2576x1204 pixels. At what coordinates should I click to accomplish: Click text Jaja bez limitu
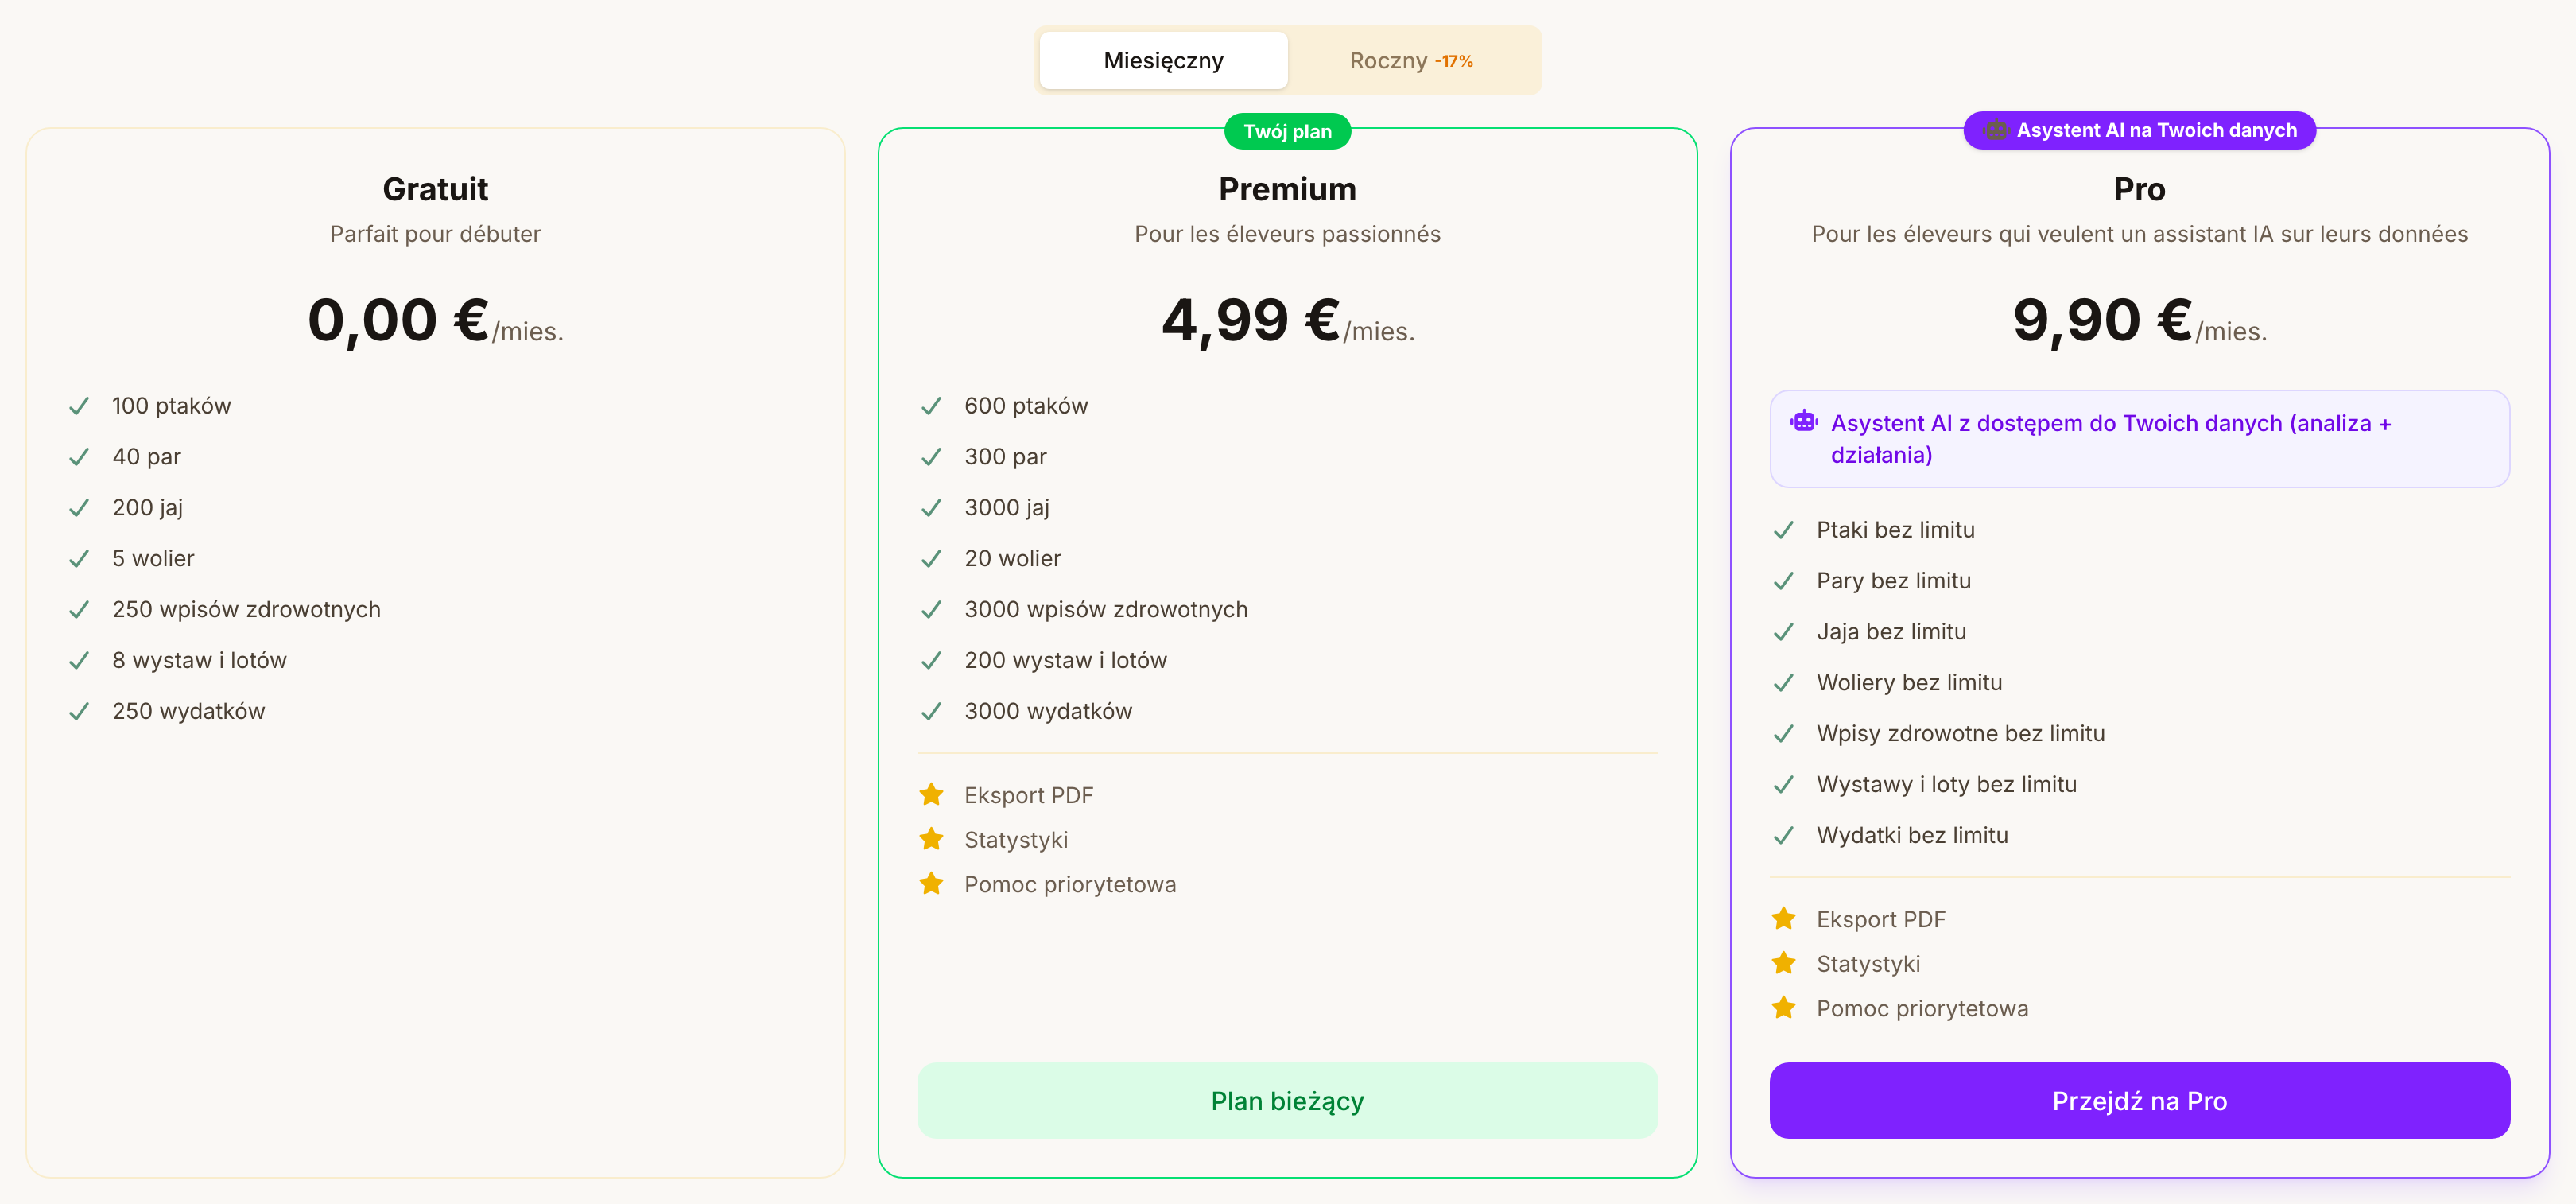click(x=1891, y=631)
